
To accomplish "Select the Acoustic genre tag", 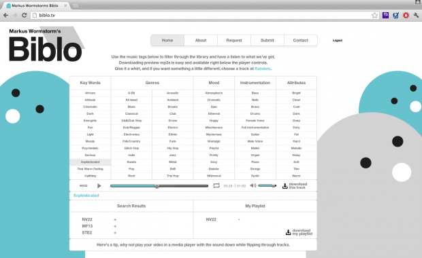I will point(173,93).
